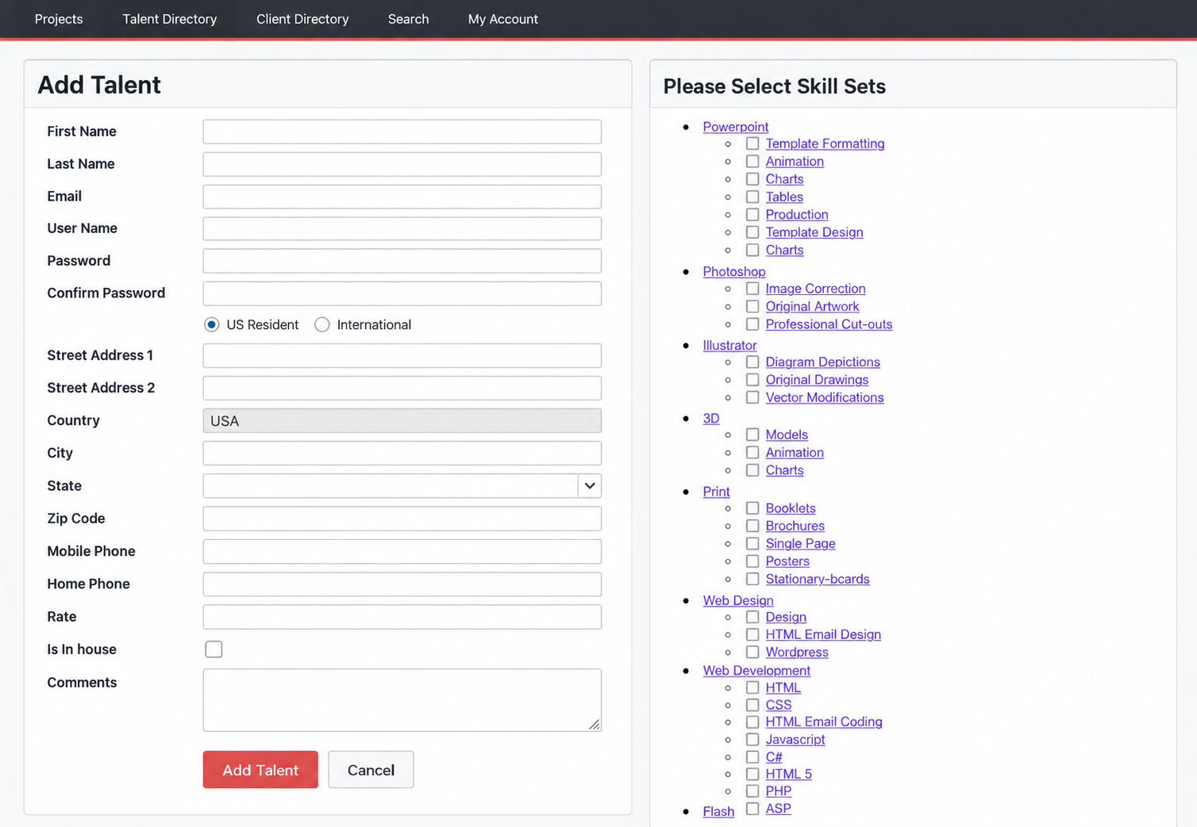Screen dimensions: 1197x827
Task: Check the Booklets checkbox under Print
Action: (752, 508)
